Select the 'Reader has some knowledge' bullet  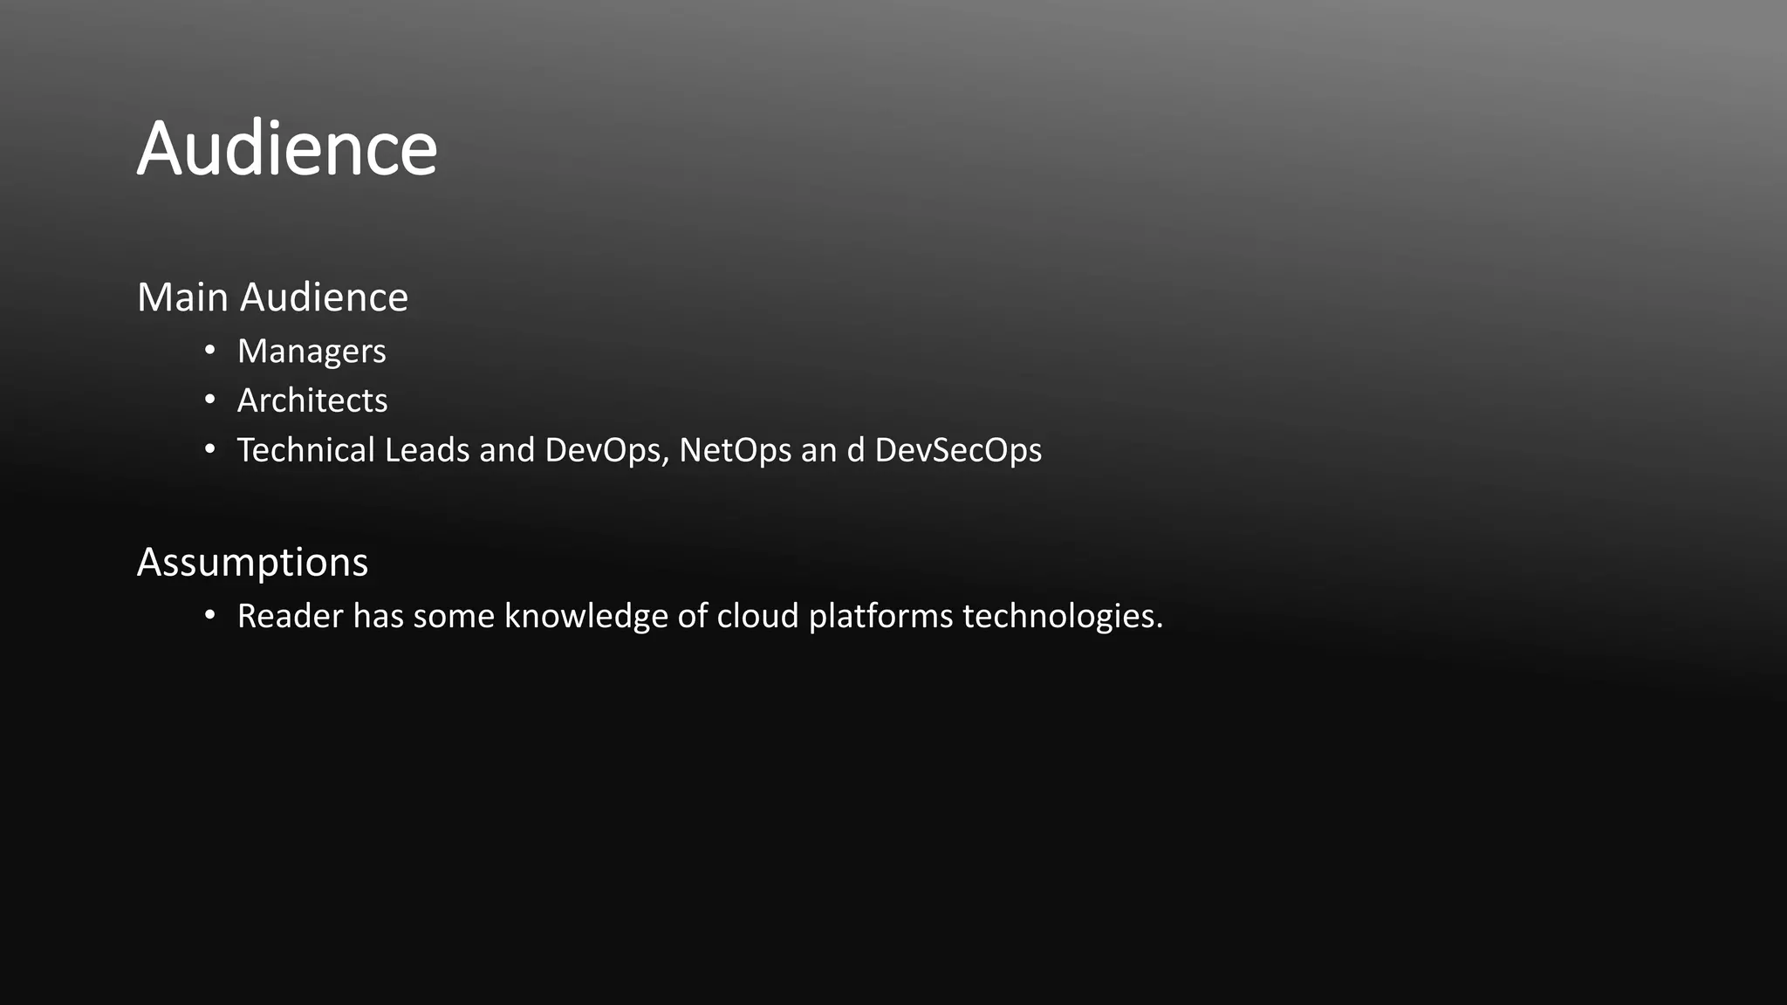tap(700, 617)
